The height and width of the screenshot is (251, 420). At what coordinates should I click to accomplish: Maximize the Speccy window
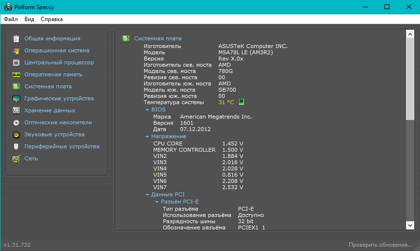coord(387,7)
